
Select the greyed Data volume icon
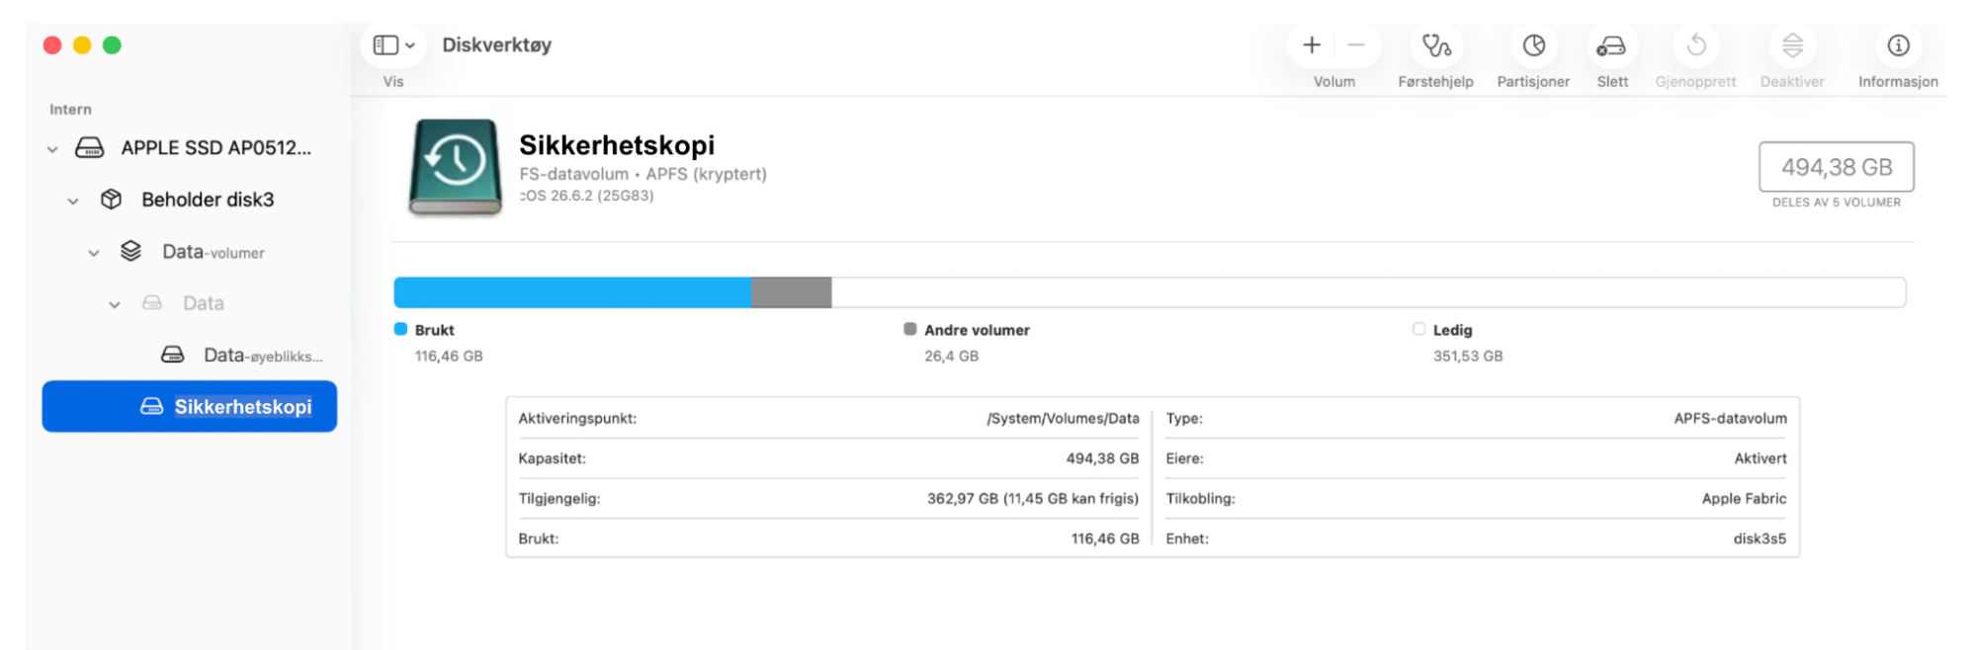coord(152,302)
